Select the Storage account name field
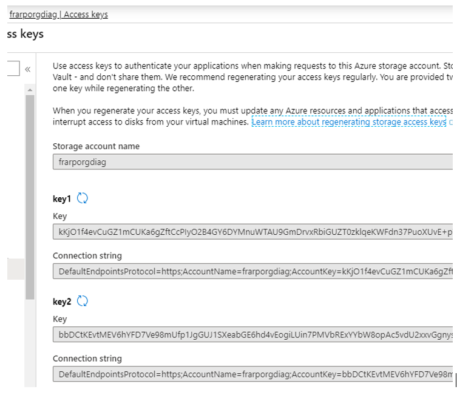 click(252, 163)
